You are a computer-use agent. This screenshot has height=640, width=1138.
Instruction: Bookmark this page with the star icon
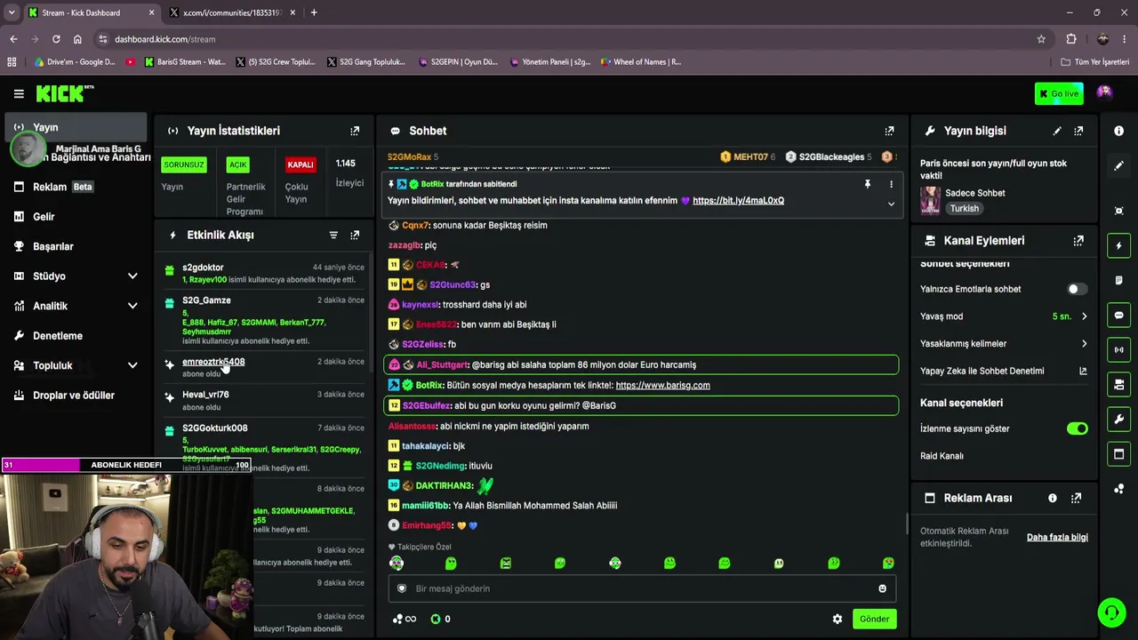[x=1041, y=39]
